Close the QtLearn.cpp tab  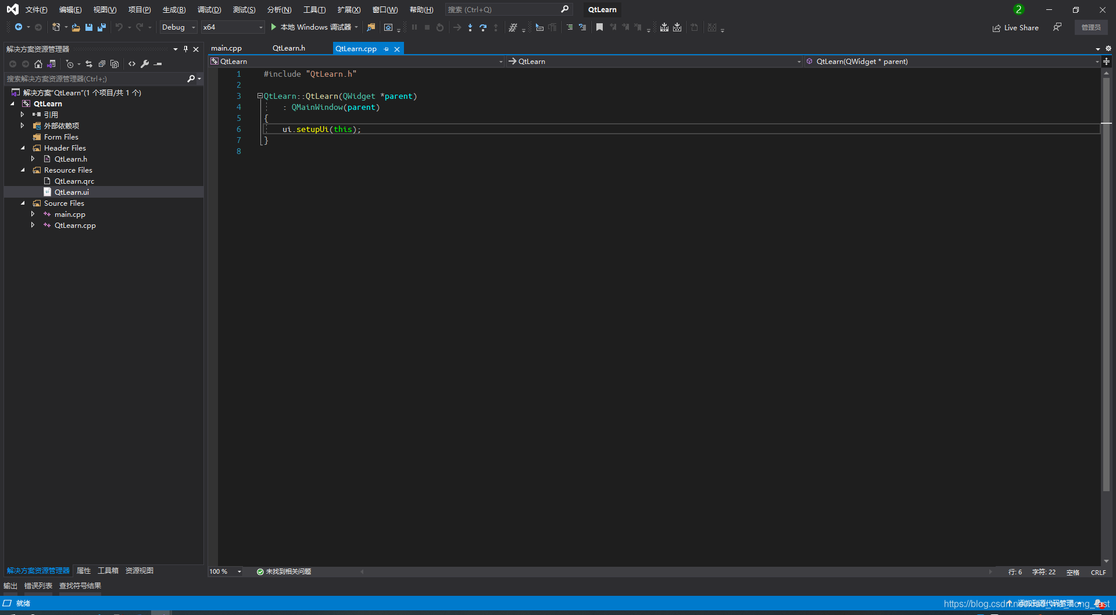point(397,49)
